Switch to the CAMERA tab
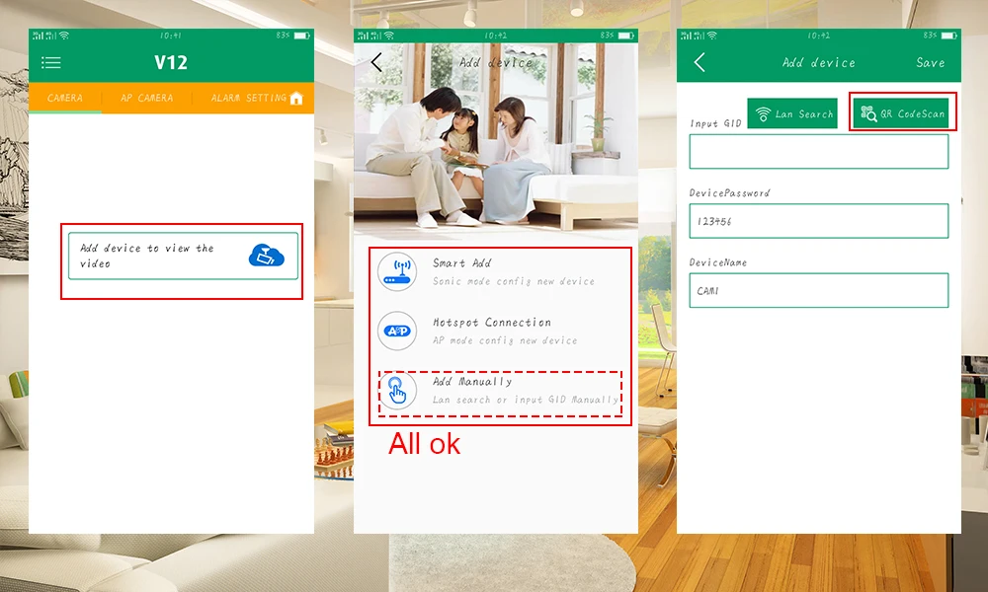Viewport: 988px width, 592px height. coord(65,98)
